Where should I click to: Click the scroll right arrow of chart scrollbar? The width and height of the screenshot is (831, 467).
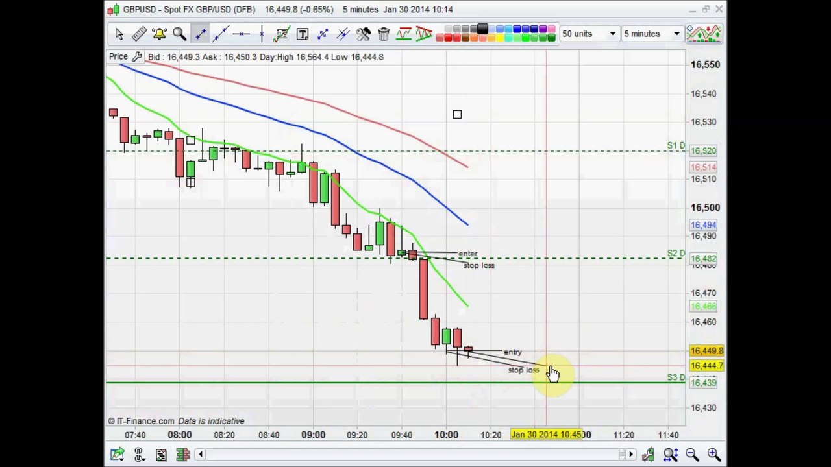pos(630,454)
